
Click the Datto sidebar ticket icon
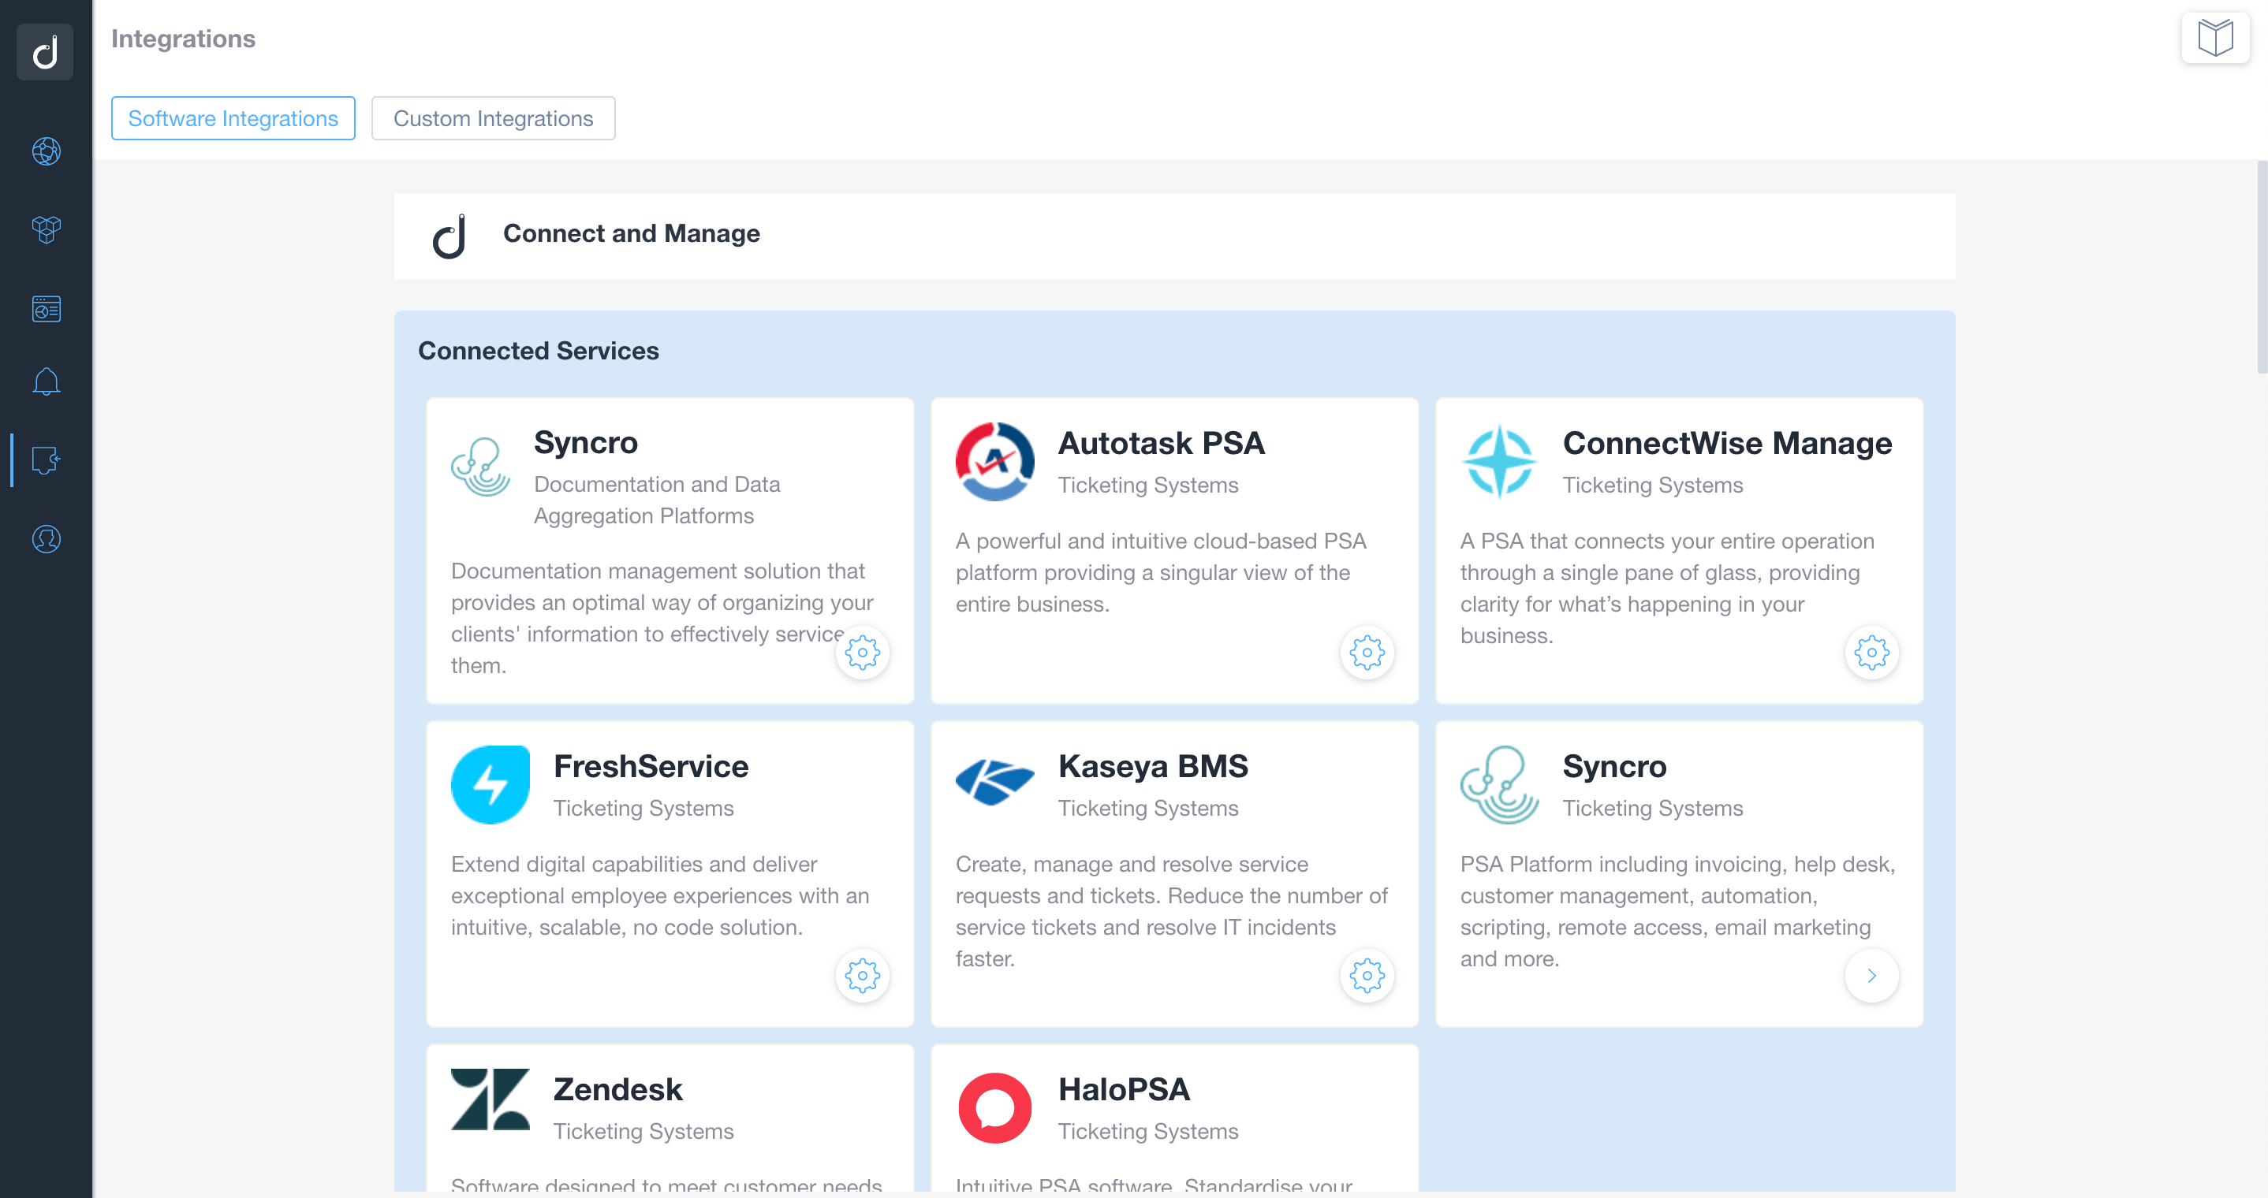coord(45,459)
